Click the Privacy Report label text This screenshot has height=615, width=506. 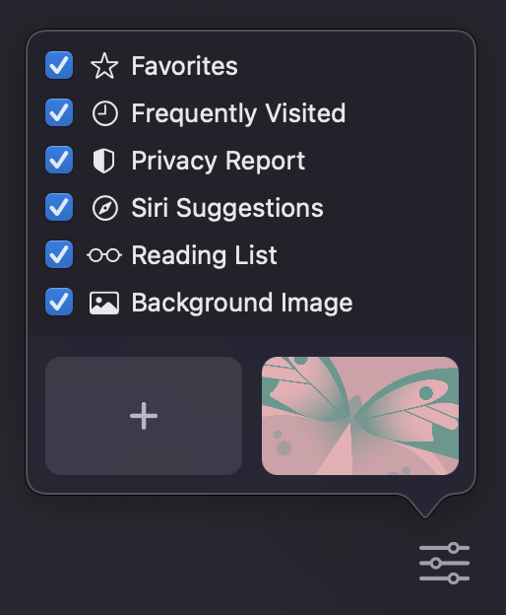pos(219,162)
